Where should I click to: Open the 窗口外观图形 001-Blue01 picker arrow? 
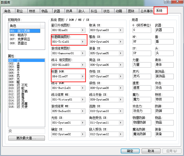[x=83, y=30]
